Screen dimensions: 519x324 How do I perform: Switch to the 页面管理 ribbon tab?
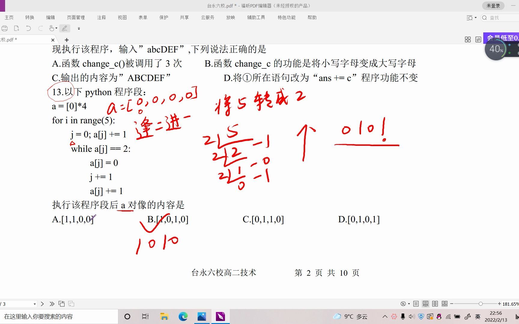pos(76,17)
